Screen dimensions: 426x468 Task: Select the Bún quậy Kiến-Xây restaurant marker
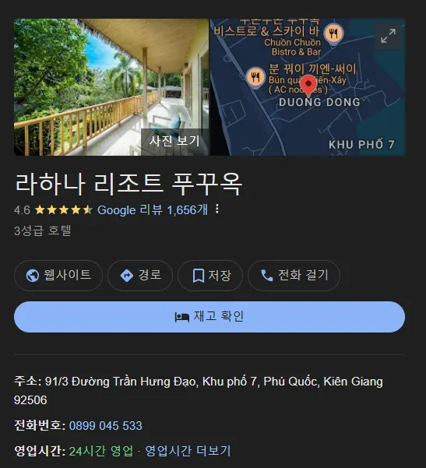point(255,77)
